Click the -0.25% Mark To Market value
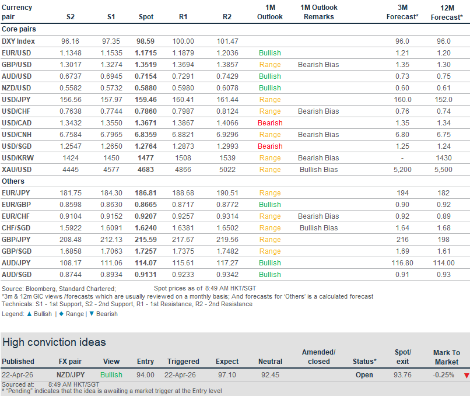This screenshot has width=470, height=396. [x=443, y=375]
